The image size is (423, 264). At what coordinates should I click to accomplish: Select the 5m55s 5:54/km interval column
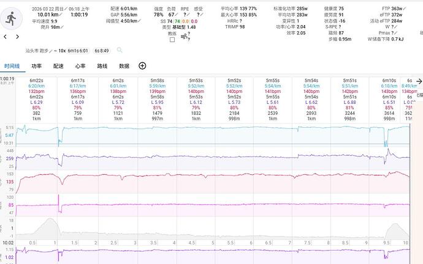273,100
